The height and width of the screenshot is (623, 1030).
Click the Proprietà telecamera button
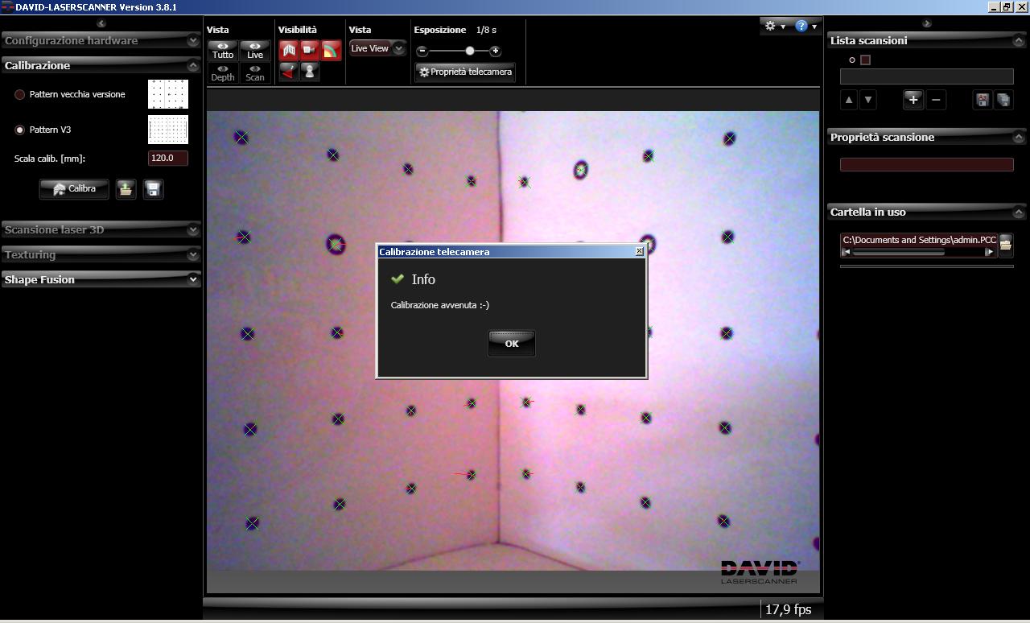click(465, 72)
